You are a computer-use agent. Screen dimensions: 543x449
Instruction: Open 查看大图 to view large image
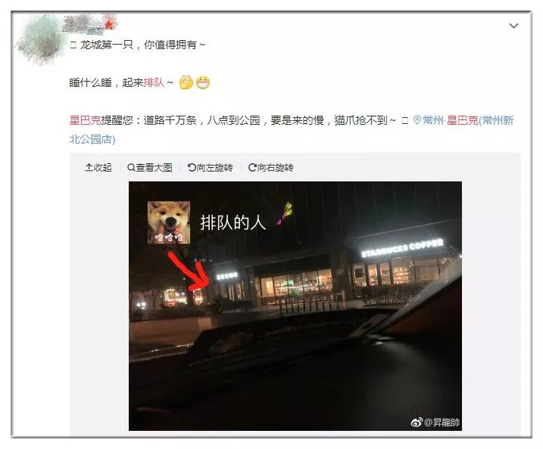[x=150, y=168]
